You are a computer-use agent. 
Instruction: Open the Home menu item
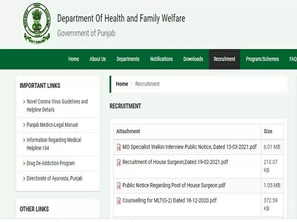coord(74,59)
